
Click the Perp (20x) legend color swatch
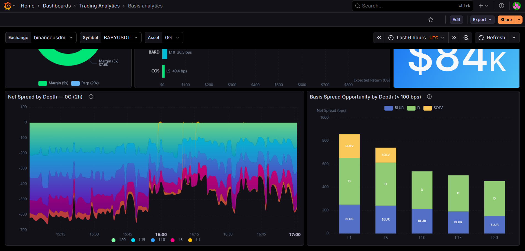tap(75, 83)
